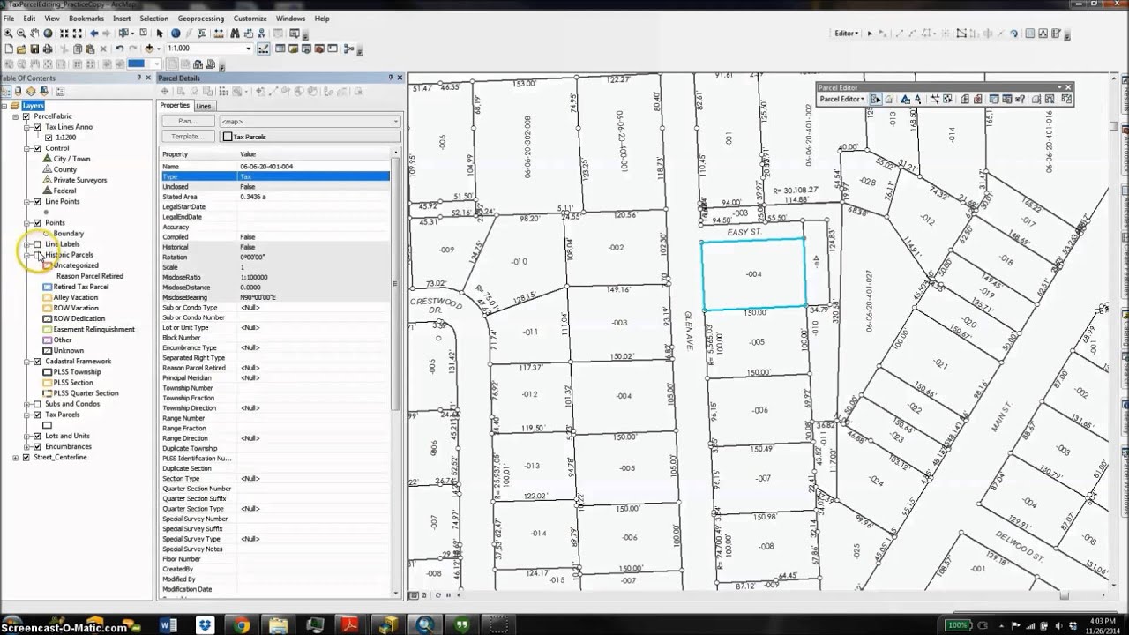Click the Add Data button icon

point(150,49)
